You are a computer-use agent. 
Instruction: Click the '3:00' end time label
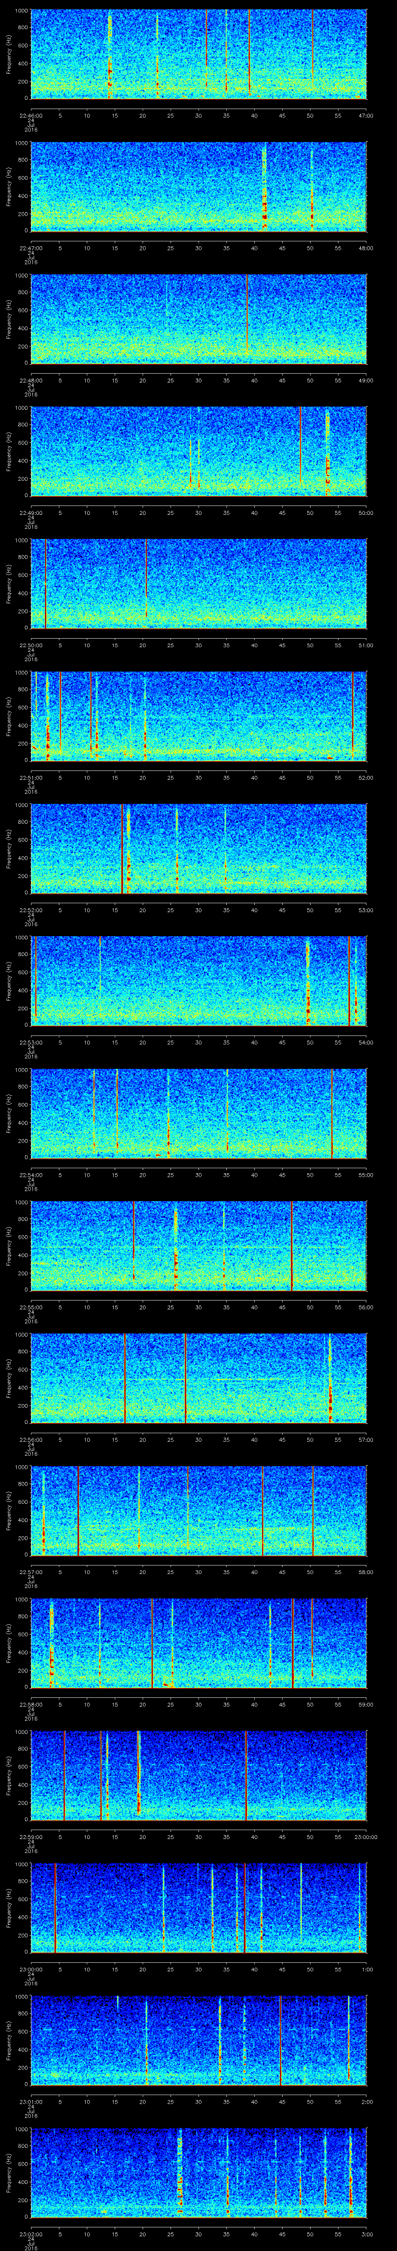tap(367, 2234)
